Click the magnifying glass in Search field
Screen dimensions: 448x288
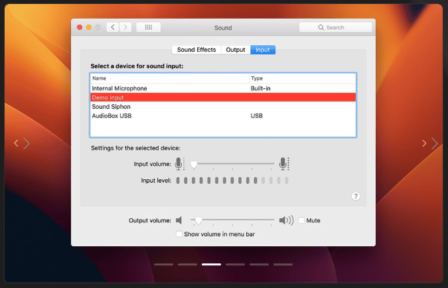pyautogui.click(x=321, y=27)
